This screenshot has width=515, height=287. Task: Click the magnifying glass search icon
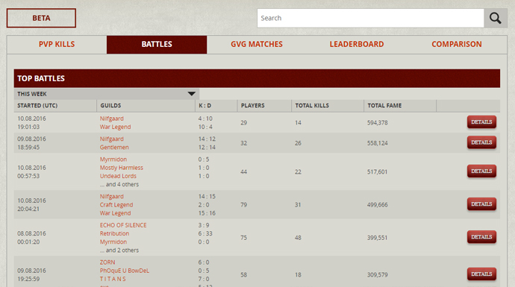(496, 18)
